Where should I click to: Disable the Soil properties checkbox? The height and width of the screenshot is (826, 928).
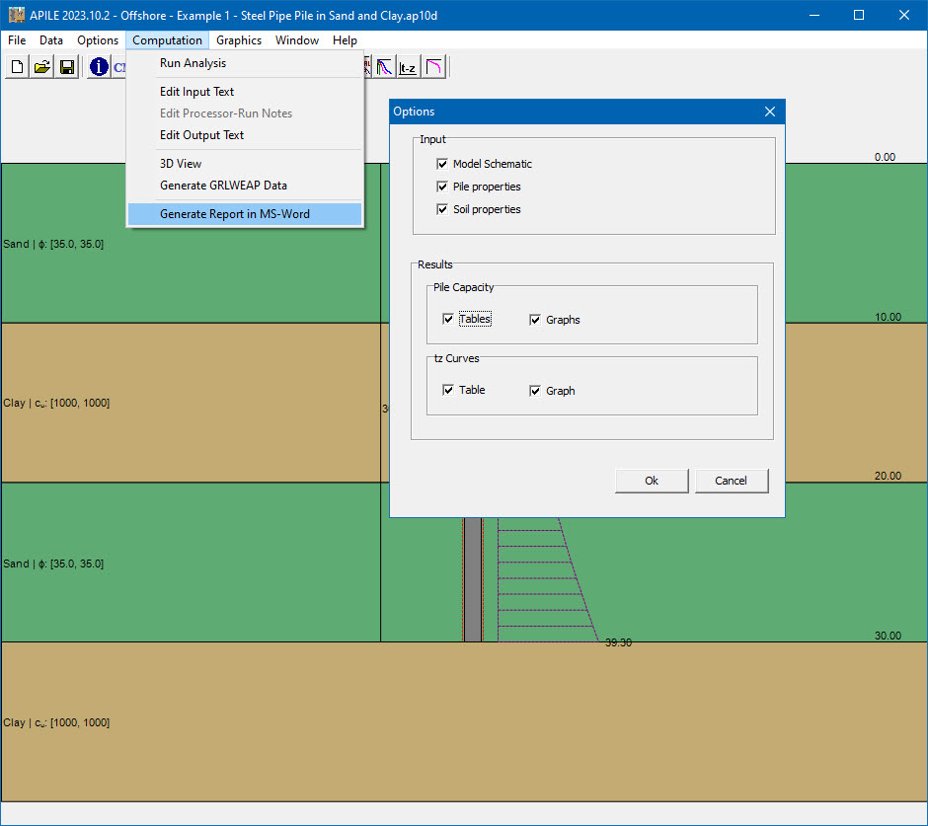[442, 208]
